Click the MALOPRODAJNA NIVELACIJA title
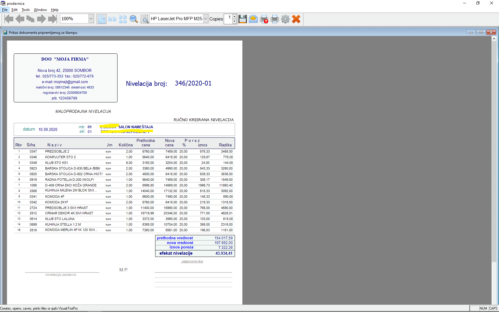499x320 pixels. [x=83, y=112]
